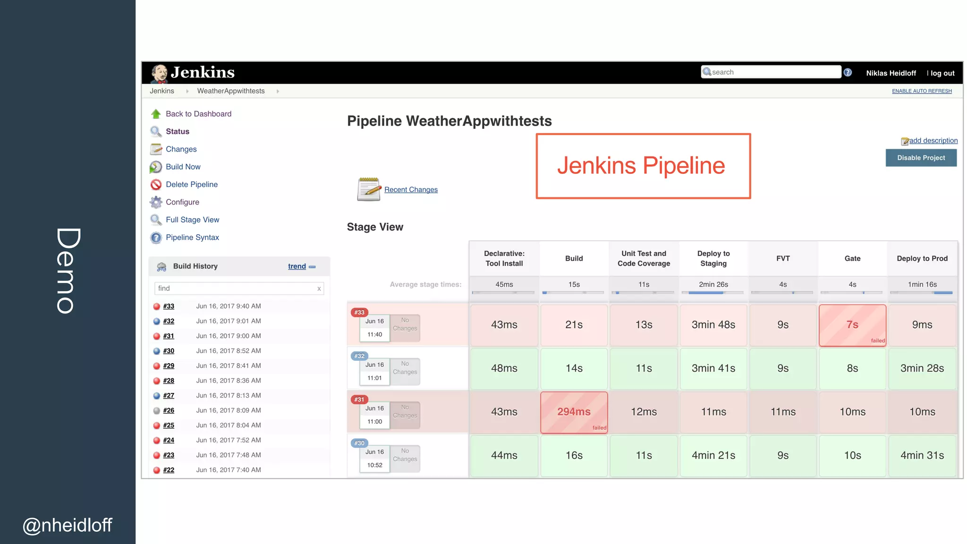Expand the WeatherAppwithtests breadcrumb arrow

[x=278, y=91]
